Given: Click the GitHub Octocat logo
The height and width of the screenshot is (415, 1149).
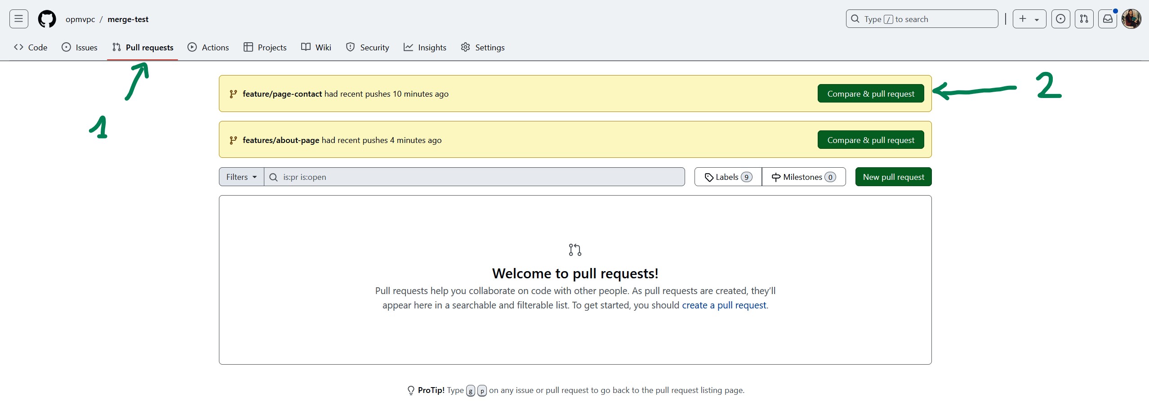Looking at the screenshot, I should click(x=47, y=19).
